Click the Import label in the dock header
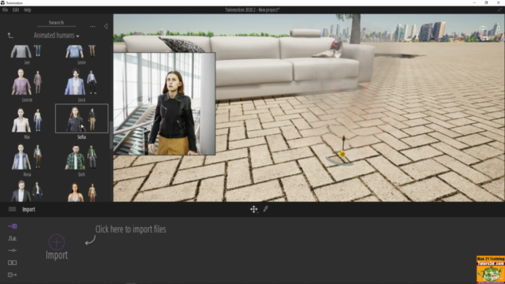 tap(28, 210)
